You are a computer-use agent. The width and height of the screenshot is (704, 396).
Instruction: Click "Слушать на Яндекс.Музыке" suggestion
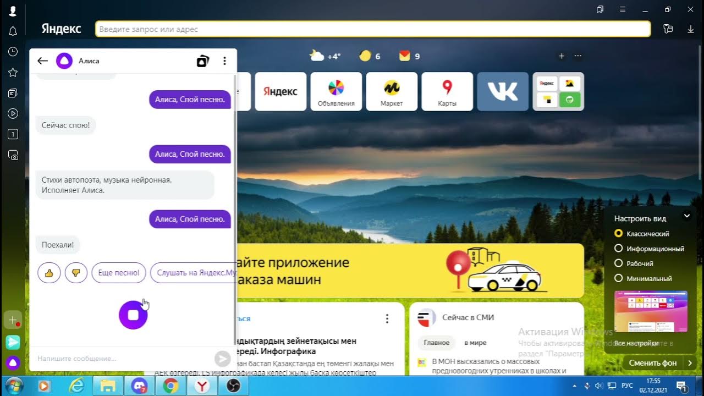tap(194, 272)
